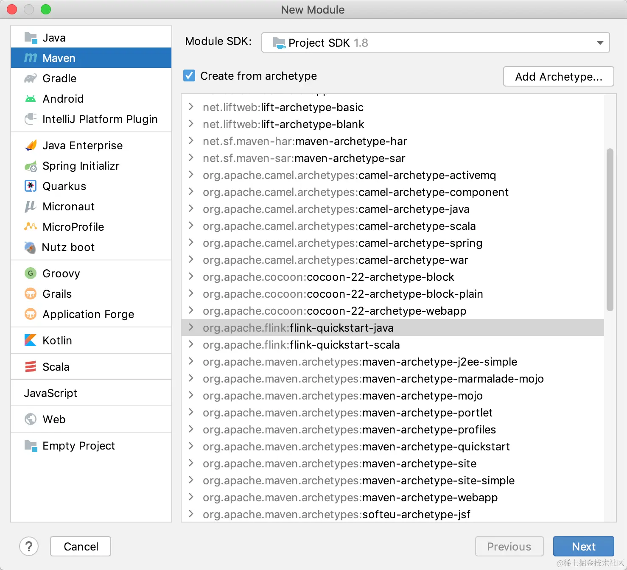
Task: Click the Nutz boot icon
Action: (31, 247)
